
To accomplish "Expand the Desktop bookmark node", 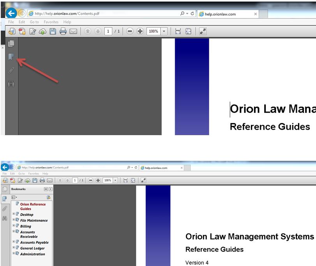I will pos(14,214).
